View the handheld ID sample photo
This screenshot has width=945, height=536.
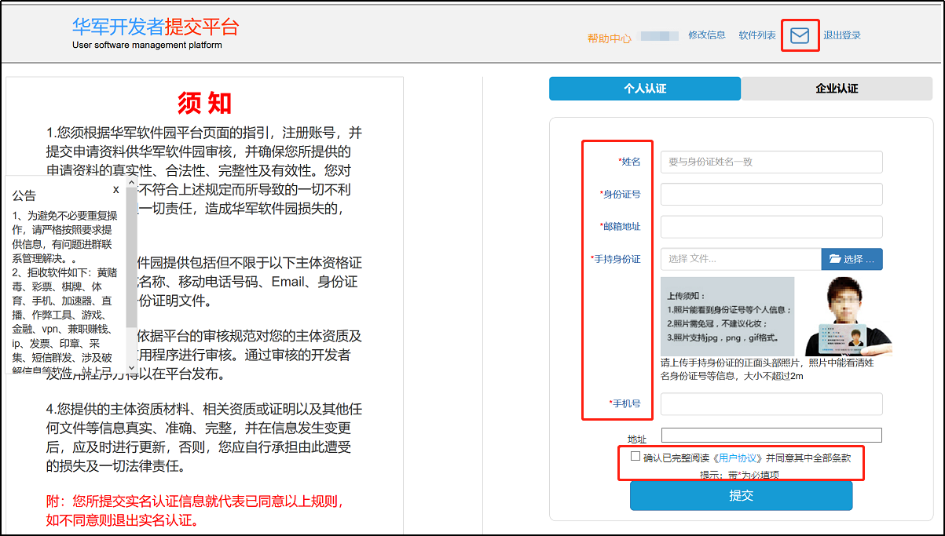pyautogui.click(x=848, y=316)
